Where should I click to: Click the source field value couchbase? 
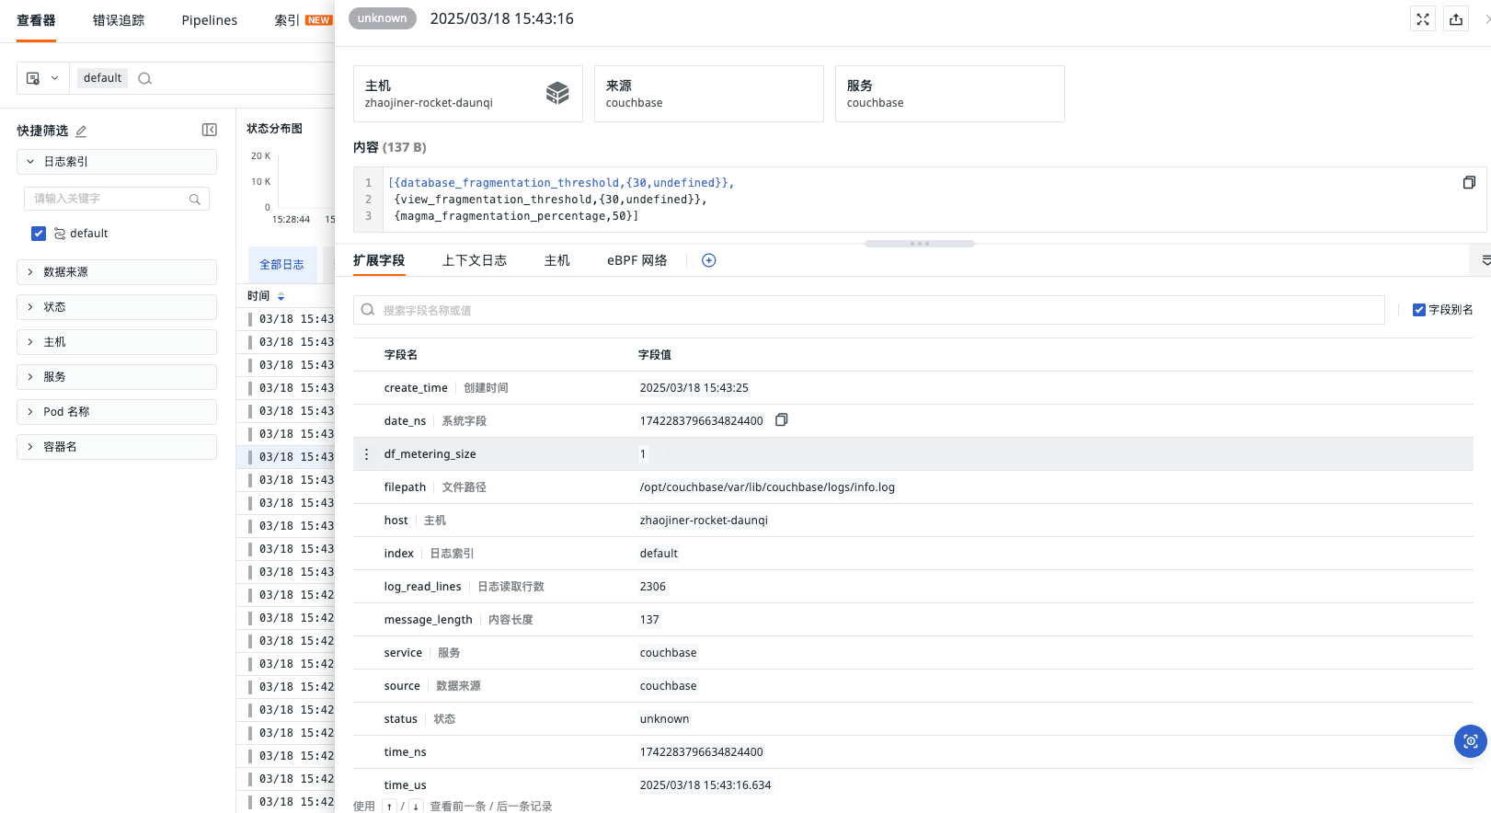(669, 686)
